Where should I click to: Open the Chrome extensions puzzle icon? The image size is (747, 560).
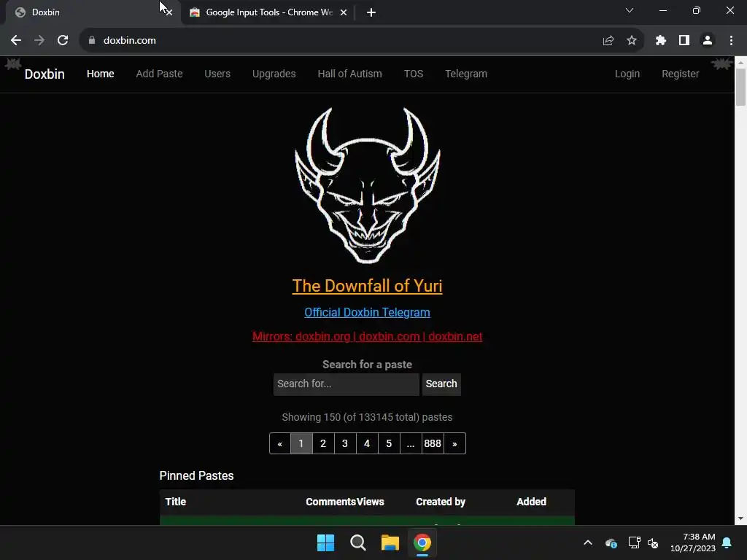(x=660, y=41)
